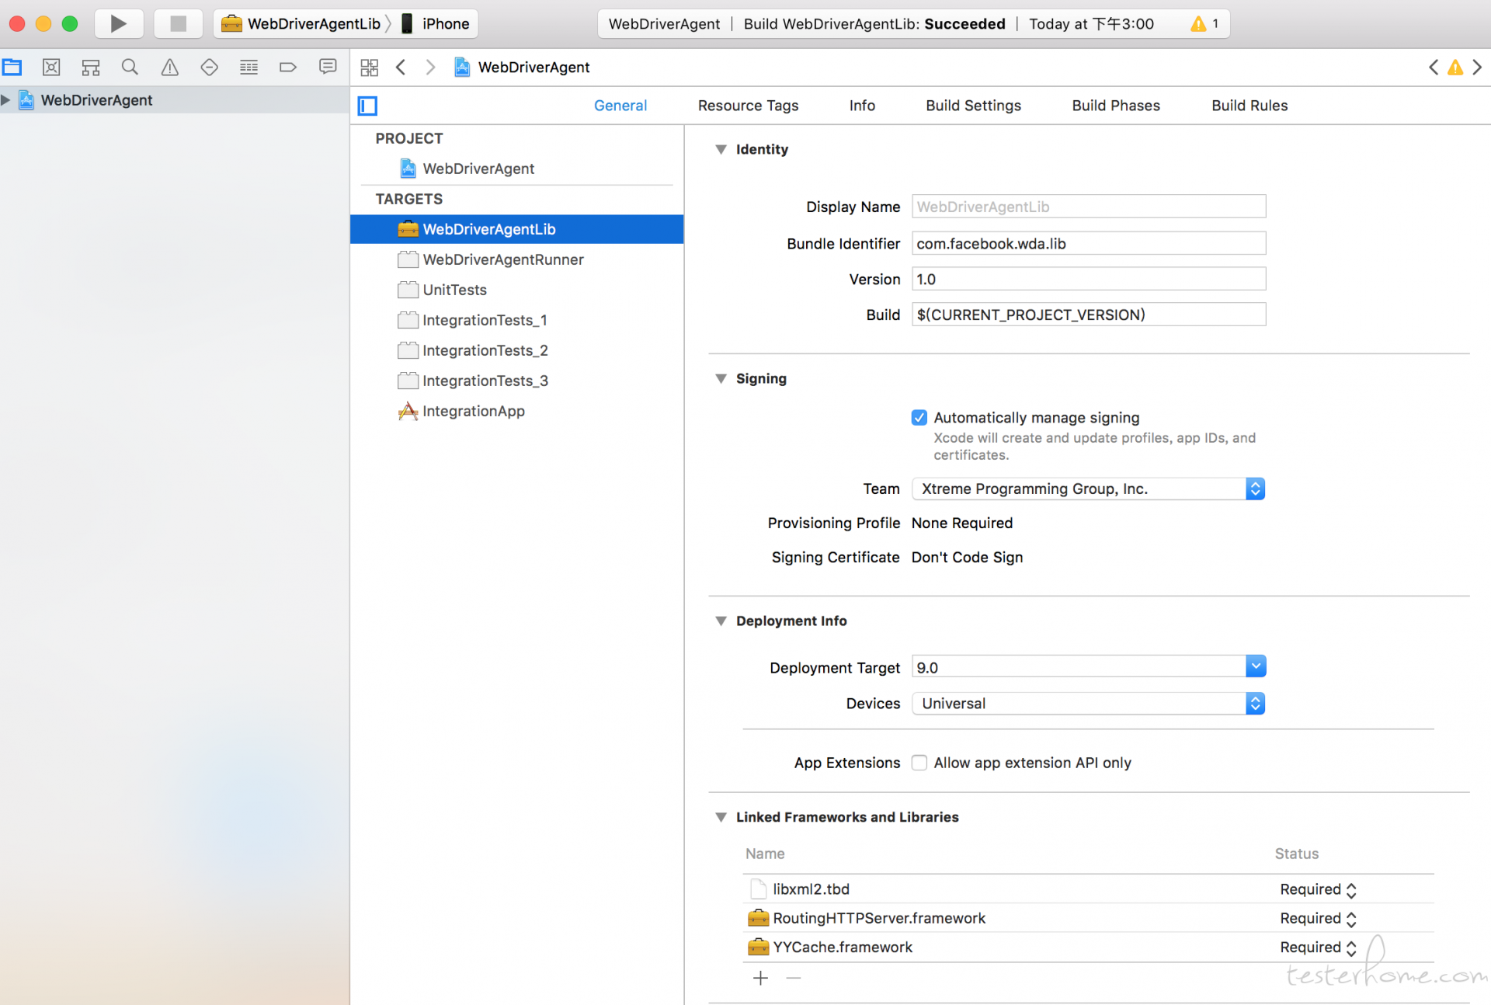Image resolution: width=1491 pixels, height=1005 pixels.
Task: Change RoutingHTTPServer.framework Required status
Action: point(1318,918)
